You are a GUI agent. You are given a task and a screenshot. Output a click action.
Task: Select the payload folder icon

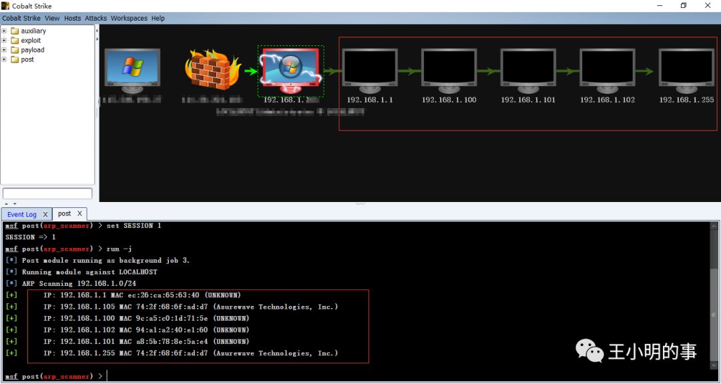click(14, 49)
